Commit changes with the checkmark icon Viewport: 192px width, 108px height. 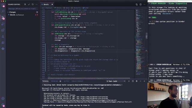point(29,4)
